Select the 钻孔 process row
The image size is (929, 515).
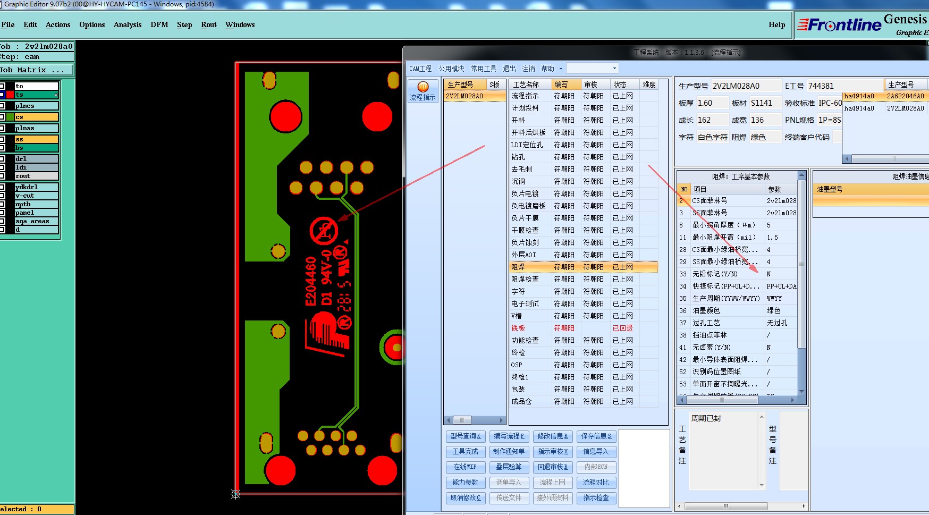pyautogui.click(x=584, y=157)
